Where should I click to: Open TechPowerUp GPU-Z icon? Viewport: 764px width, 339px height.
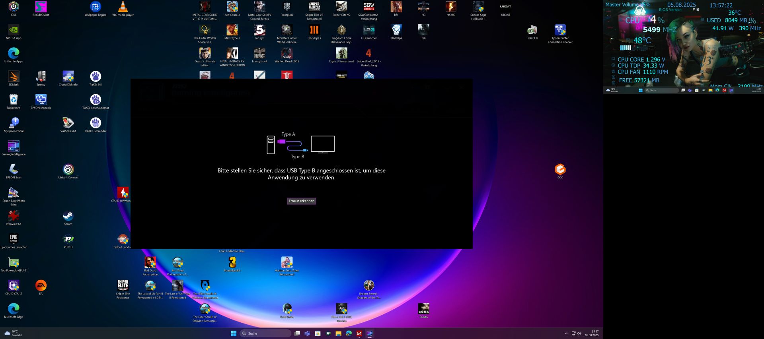[x=14, y=265]
